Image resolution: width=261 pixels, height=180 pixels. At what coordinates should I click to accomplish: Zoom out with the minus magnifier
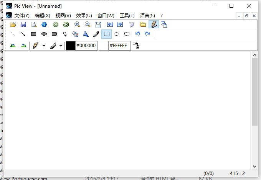pos(88,25)
